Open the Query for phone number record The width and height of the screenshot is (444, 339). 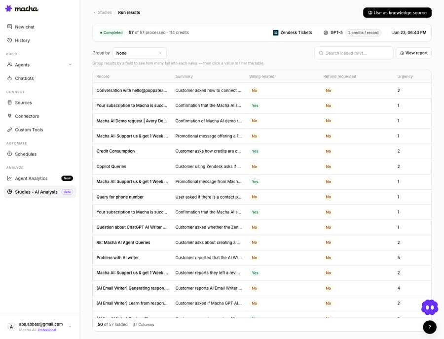coord(120,197)
